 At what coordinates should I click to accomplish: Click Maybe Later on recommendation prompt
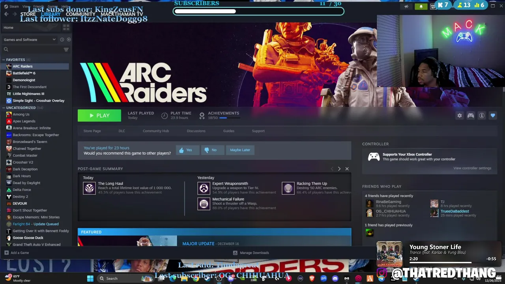point(240,150)
